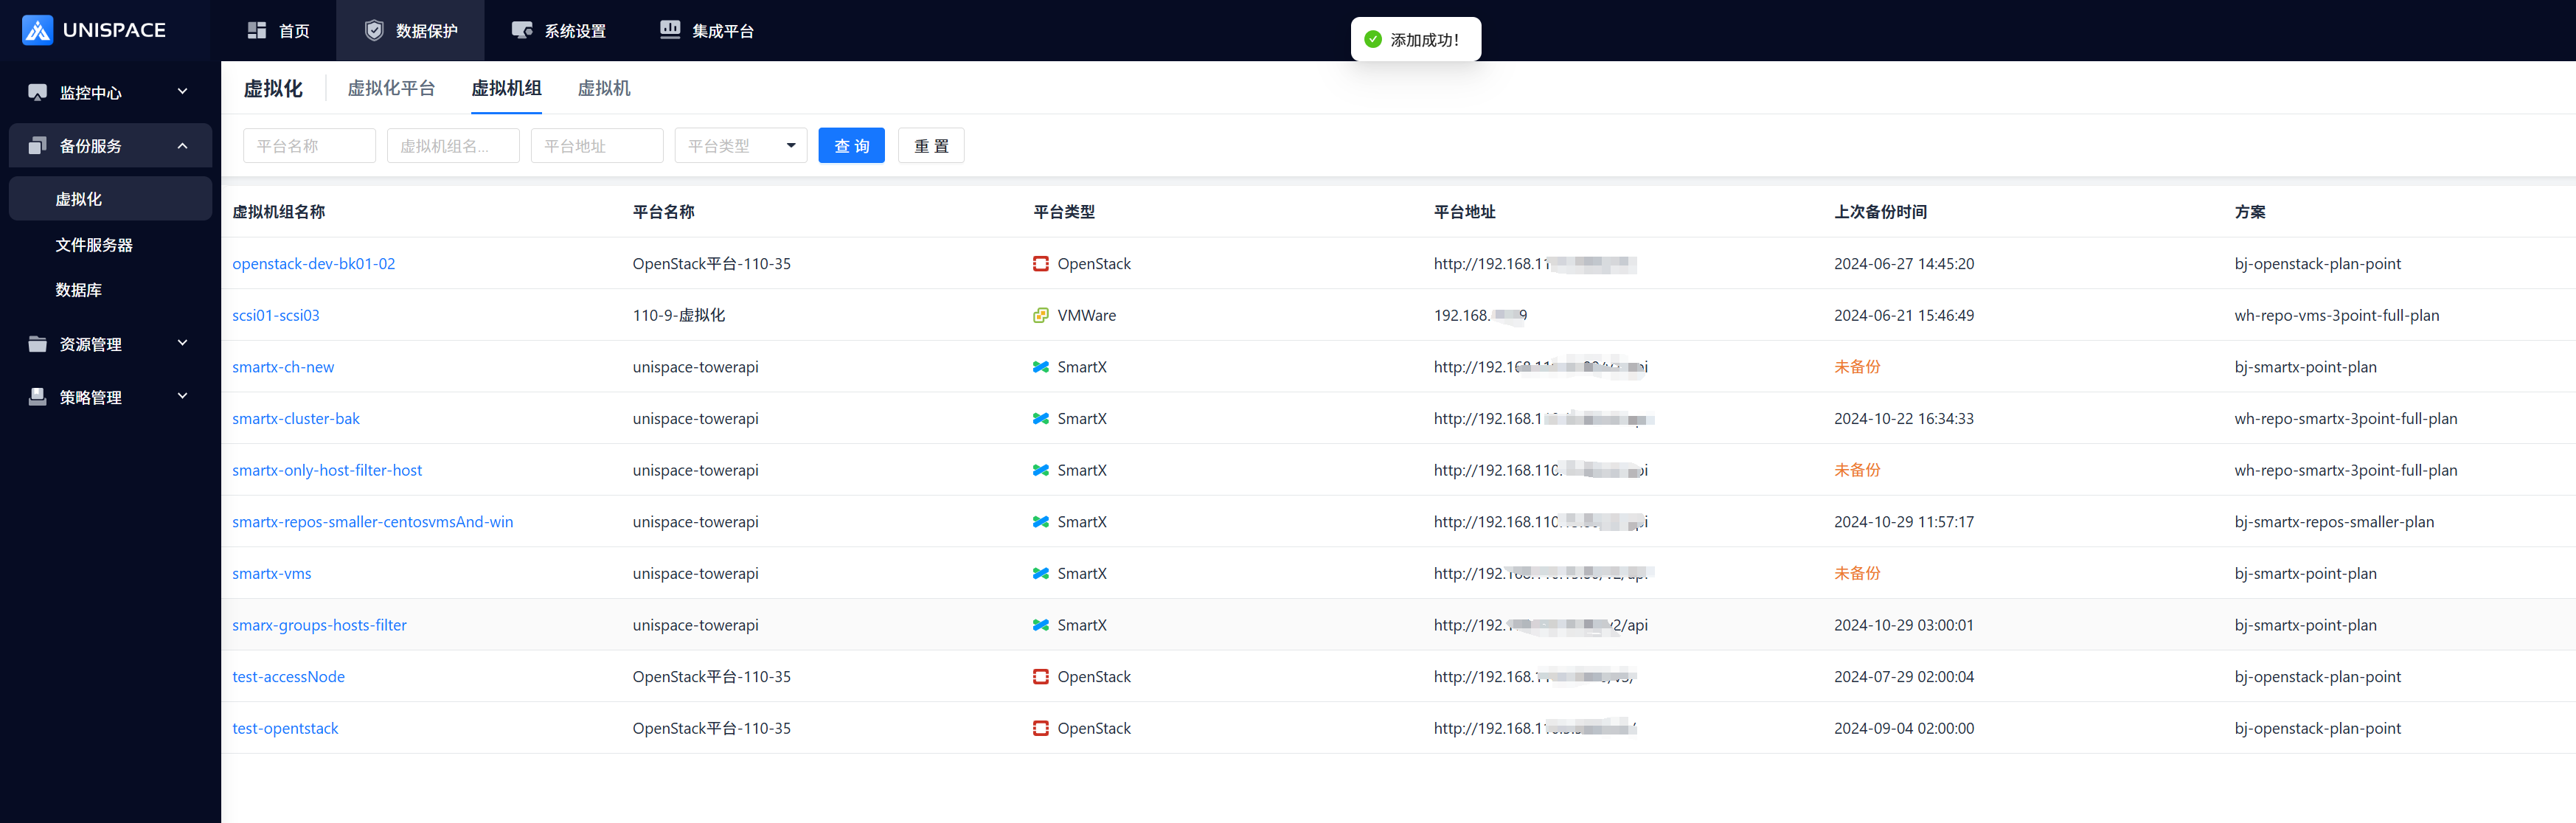Collapse the 备份服务 sidebar section
Screen dimensions: 2576x823
(x=182, y=146)
